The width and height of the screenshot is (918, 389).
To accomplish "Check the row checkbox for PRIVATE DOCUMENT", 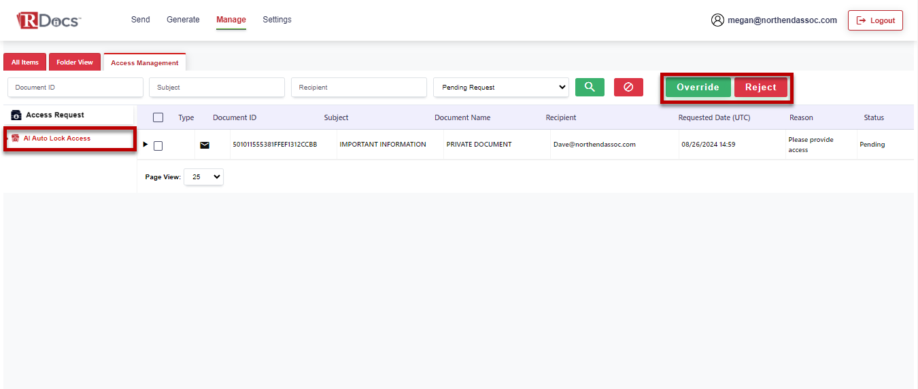I will (x=158, y=145).
